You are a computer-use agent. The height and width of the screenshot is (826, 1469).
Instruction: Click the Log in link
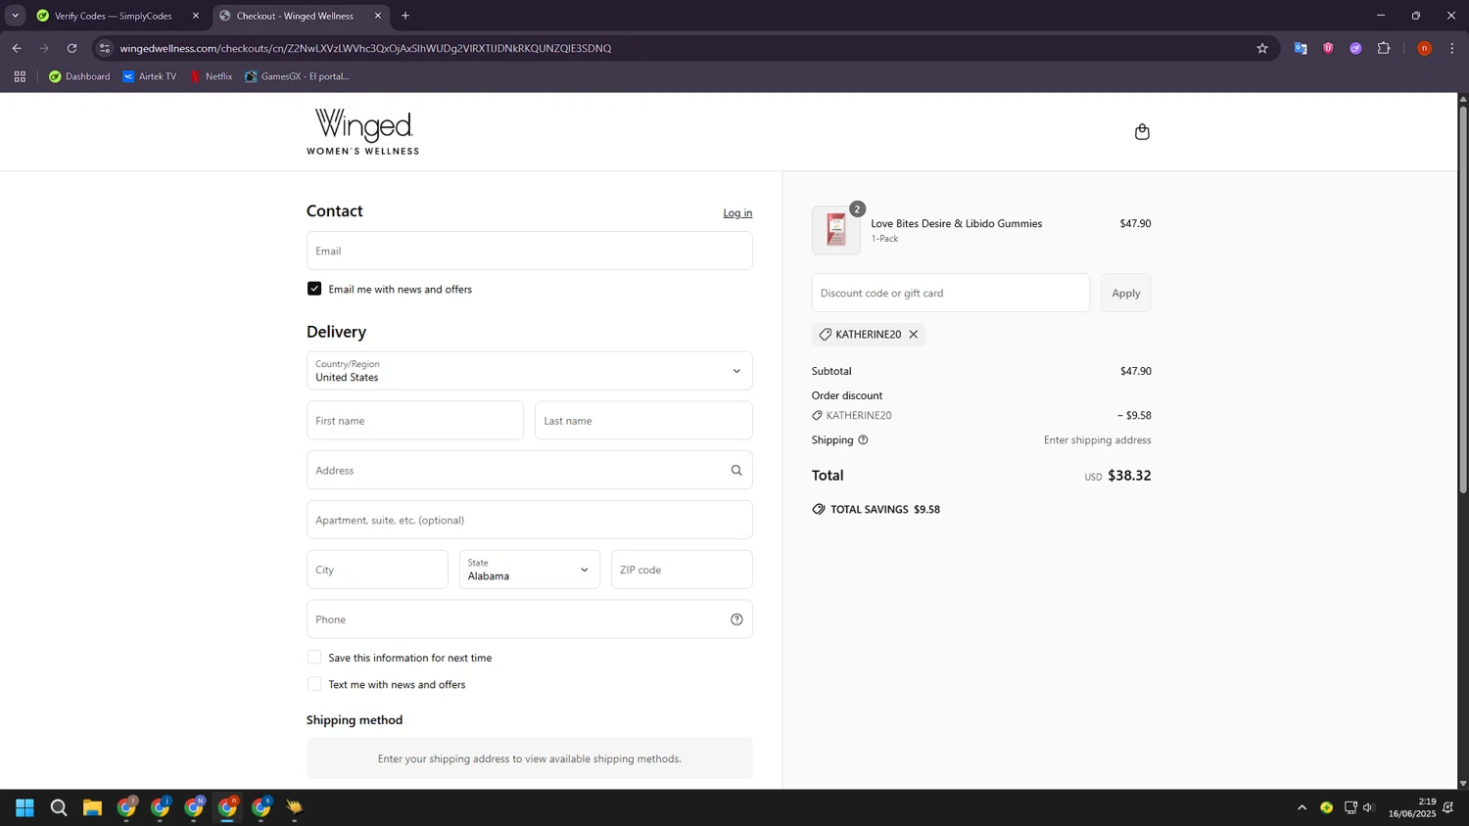737,212
